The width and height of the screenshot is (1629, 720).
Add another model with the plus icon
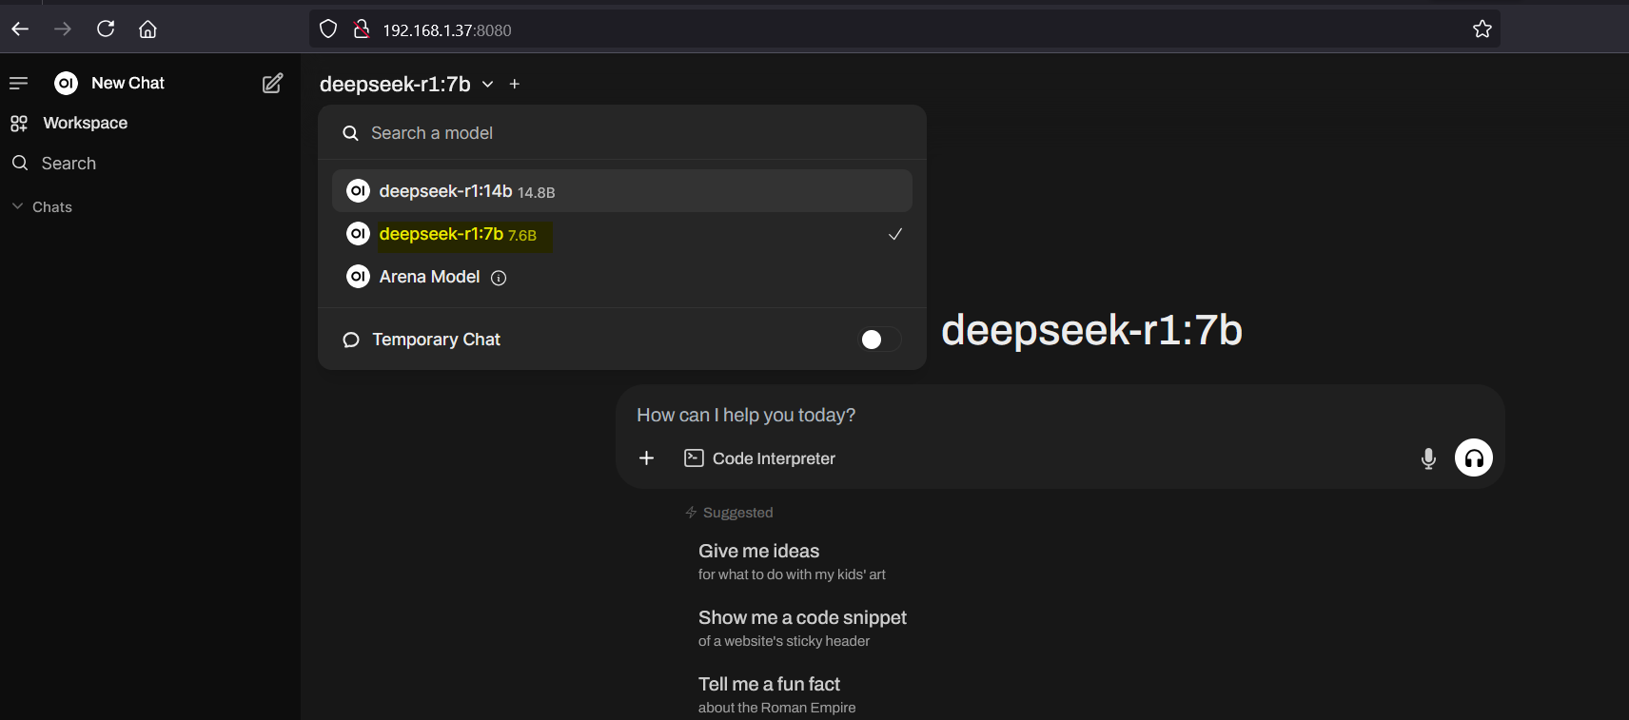(x=515, y=85)
